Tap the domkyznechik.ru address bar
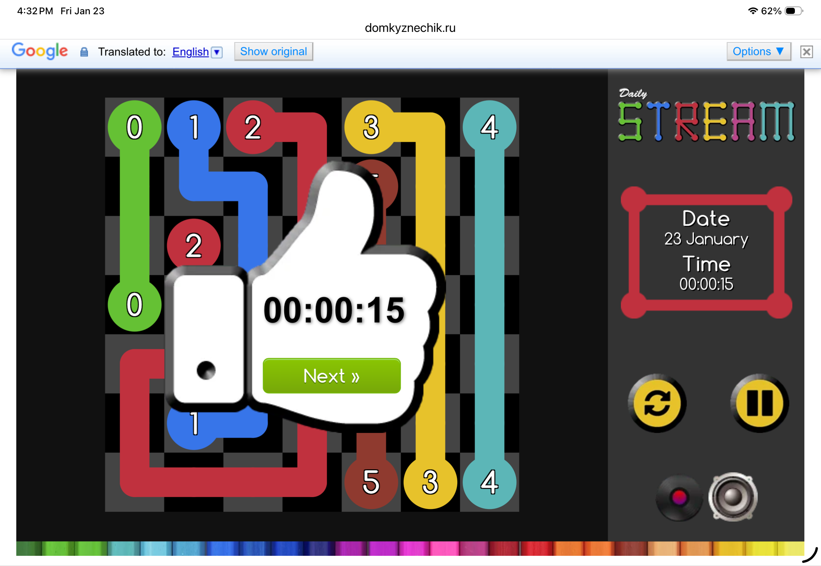The height and width of the screenshot is (566, 821). tap(410, 28)
